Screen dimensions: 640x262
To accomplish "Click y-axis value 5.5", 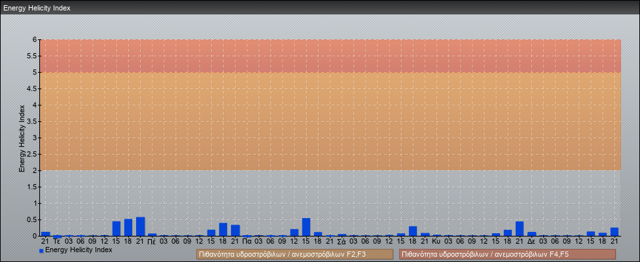I will pos(33,56).
